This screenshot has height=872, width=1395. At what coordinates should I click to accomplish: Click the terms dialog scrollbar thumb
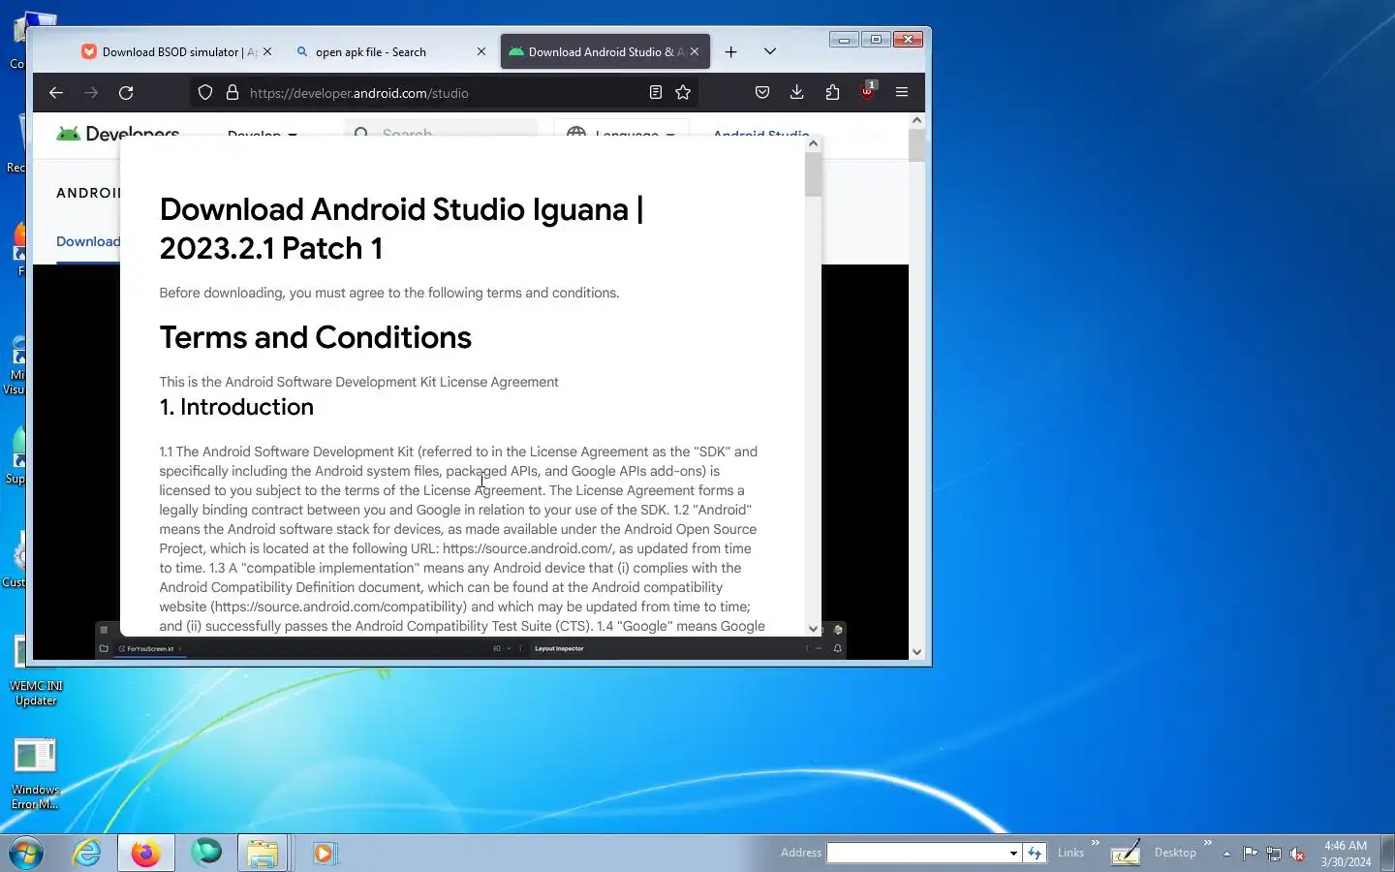pyautogui.click(x=813, y=174)
